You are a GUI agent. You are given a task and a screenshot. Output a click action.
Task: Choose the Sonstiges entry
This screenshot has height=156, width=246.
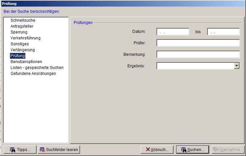pos(20,44)
